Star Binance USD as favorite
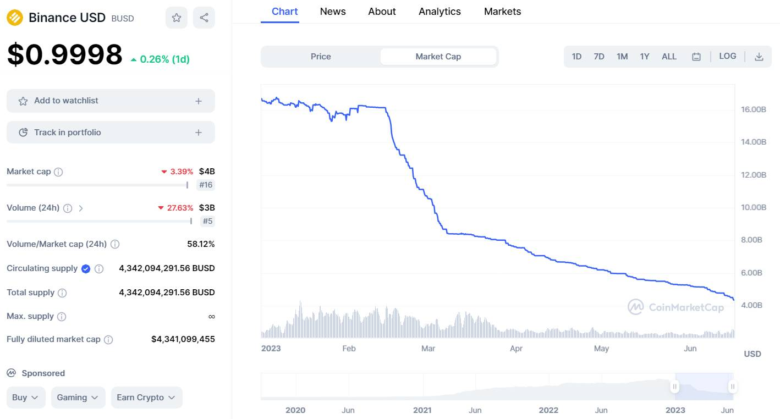This screenshot has height=419, width=780. 177,18
